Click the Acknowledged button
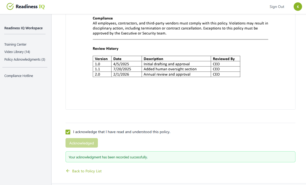The width and height of the screenshot is (306, 185). (x=82, y=143)
